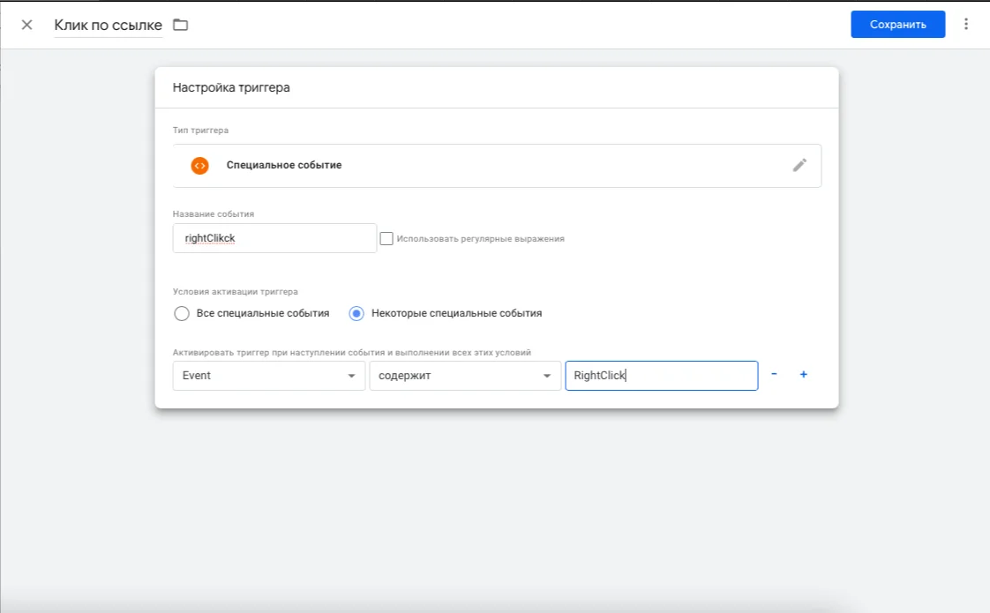This screenshot has width=990, height=613.
Task: Select 'Некоторые специальные события' radio button
Action: pos(356,313)
